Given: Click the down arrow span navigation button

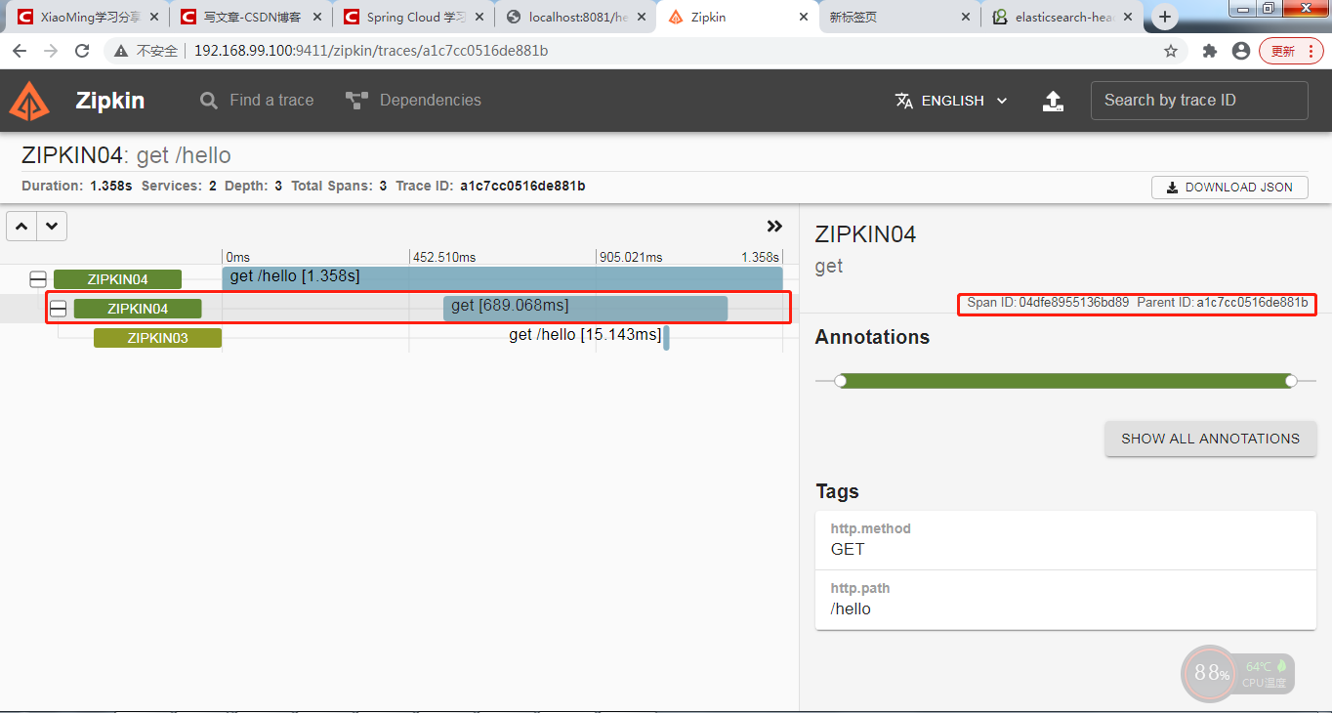Looking at the screenshot, I should (52, 227).
